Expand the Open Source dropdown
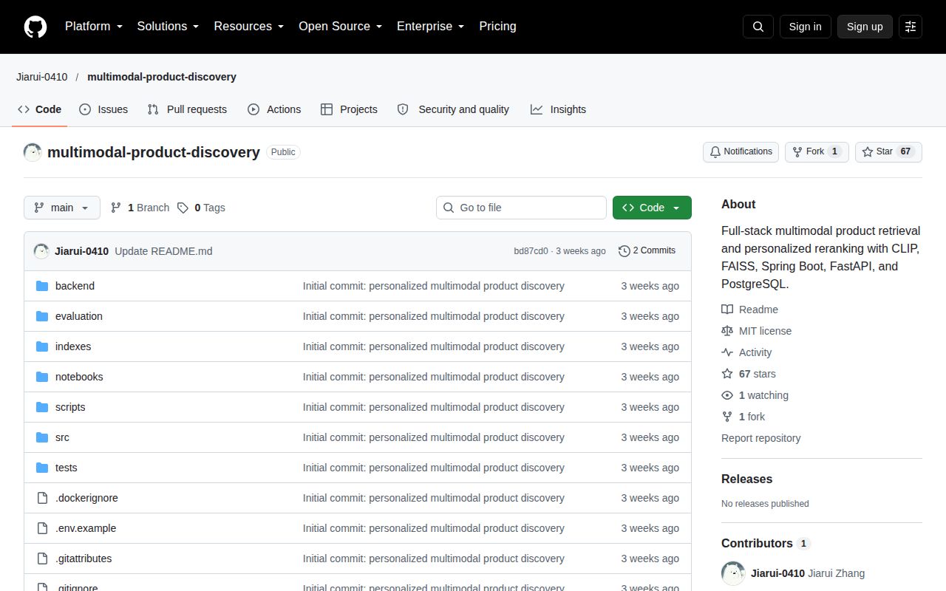This screenshot has height=591, width=946. pyautogui.click(x=341, y=27)
